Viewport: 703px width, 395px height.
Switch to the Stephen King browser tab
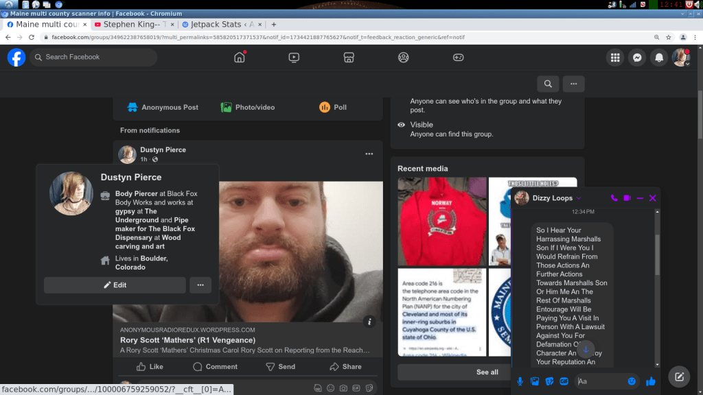click(133, 24)
